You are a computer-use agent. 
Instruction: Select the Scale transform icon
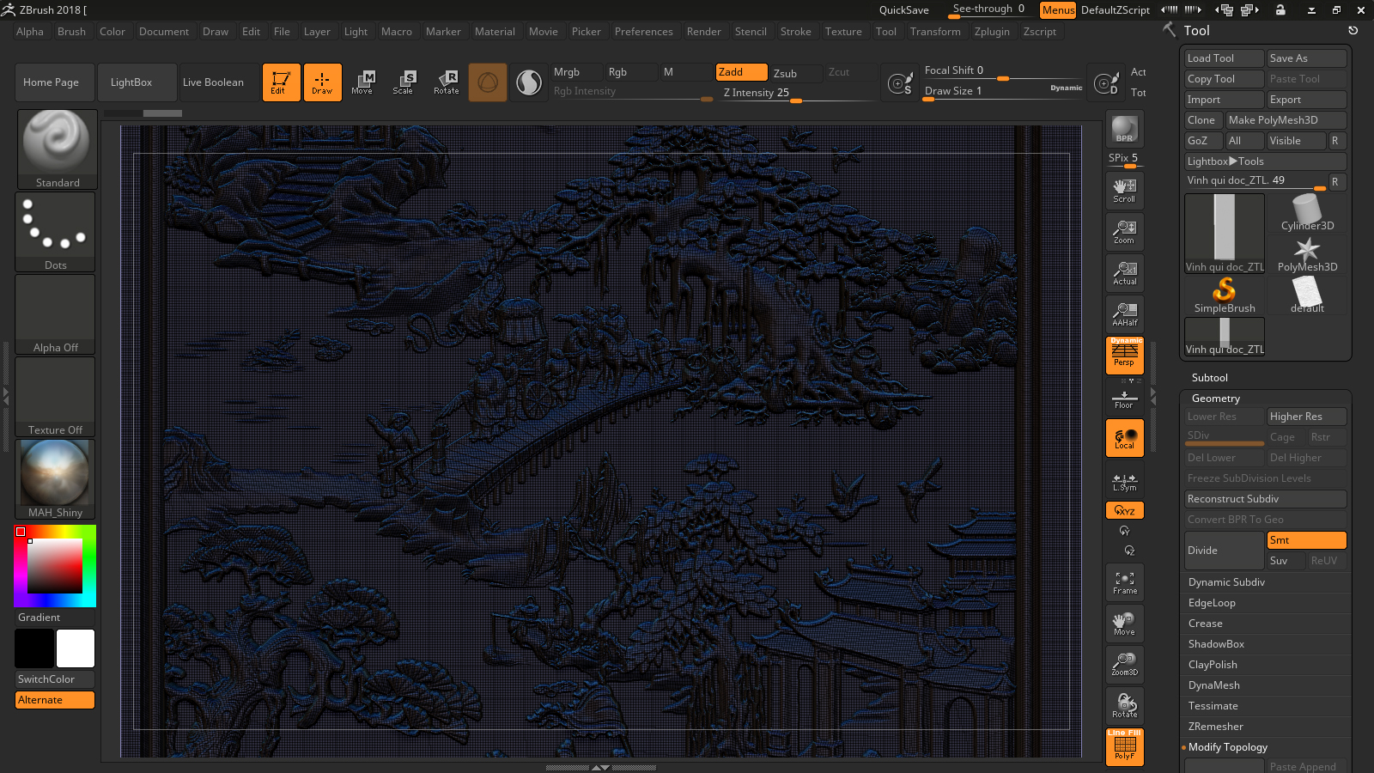coord(404,82)
